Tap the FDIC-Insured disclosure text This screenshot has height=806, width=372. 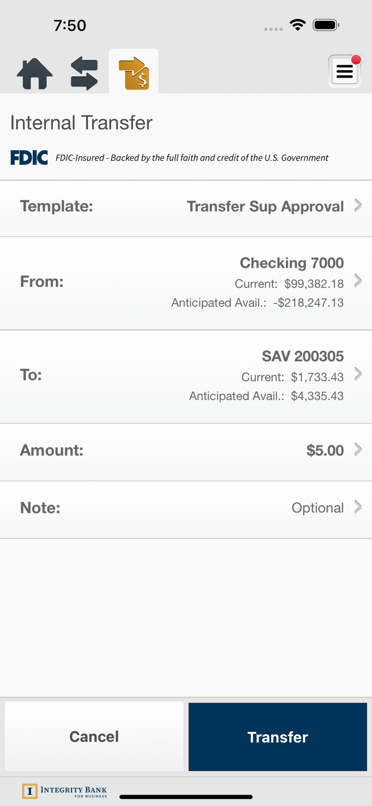click(192, 158)
